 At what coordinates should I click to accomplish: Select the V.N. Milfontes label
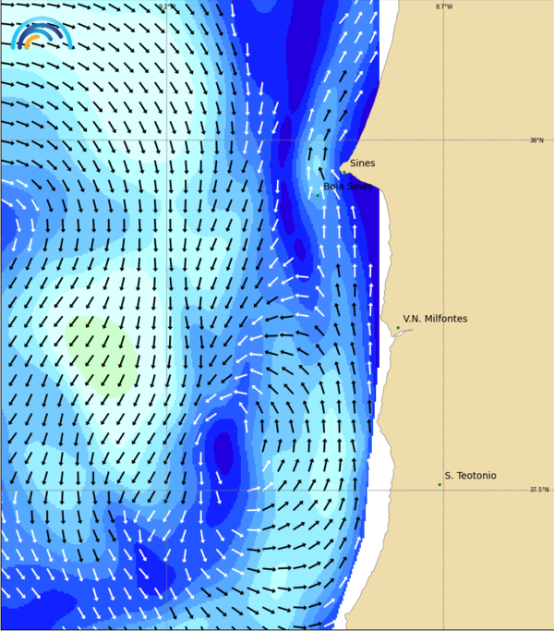435,319
